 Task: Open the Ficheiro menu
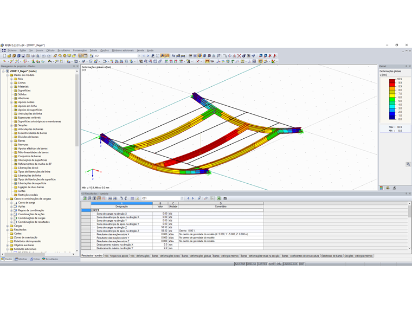(12, 50)
